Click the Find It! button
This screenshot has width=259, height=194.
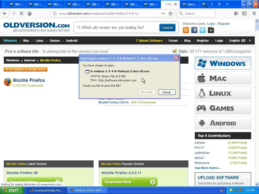point(167,28)
